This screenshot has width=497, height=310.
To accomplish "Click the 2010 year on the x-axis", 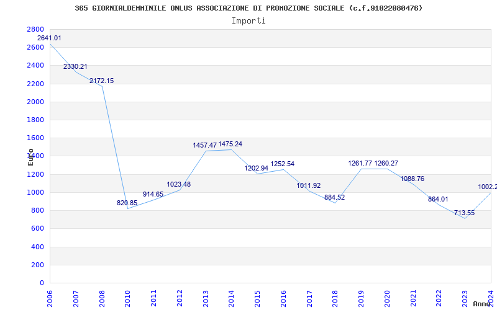I will coord(127,298).
